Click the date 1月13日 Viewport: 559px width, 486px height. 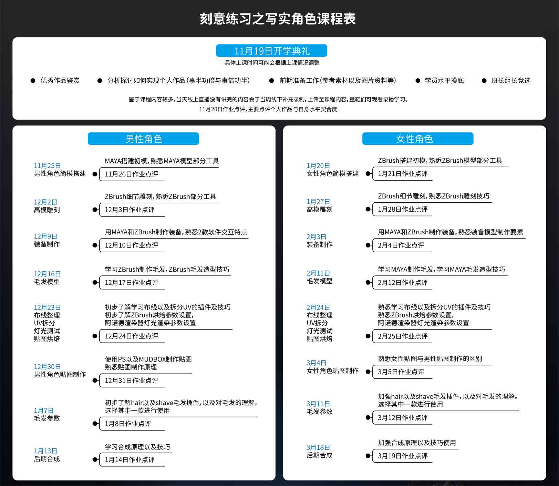point(45,451)
